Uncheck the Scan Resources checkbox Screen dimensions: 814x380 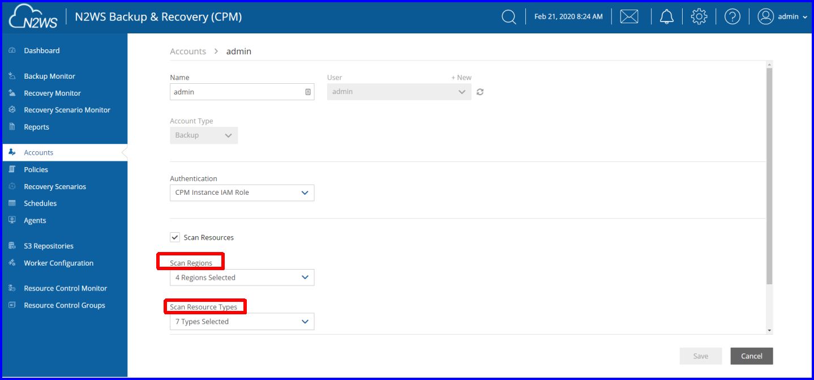[175, 237]
